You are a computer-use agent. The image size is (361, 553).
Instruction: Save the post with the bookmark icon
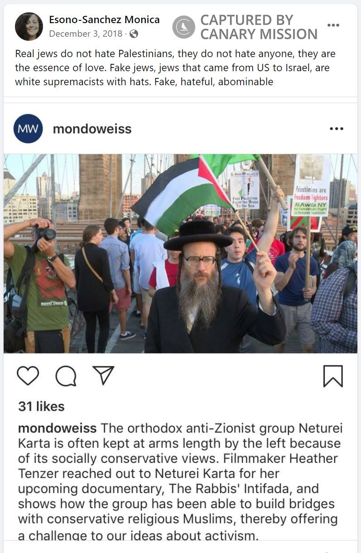click(x=333, y=376)
